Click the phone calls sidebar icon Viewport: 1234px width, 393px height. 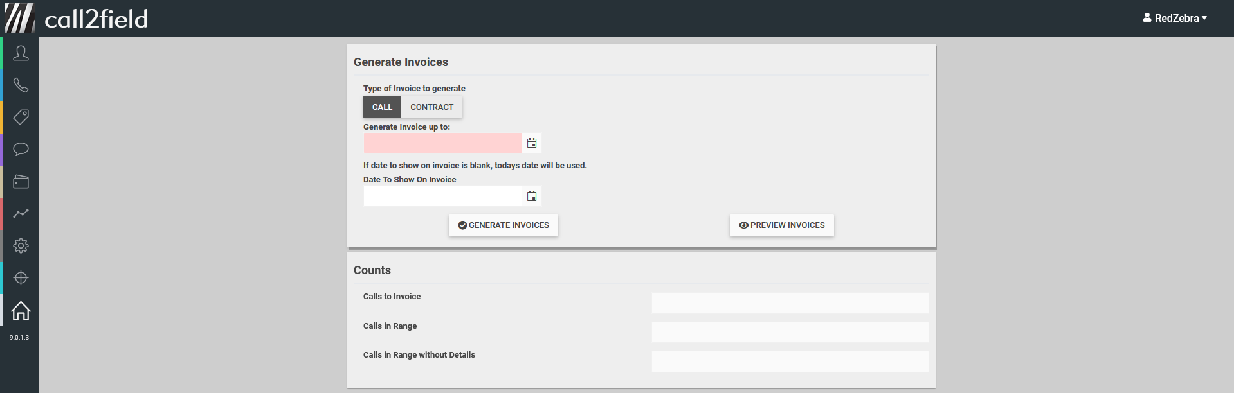pyautogui.click(x=21, y=85)
